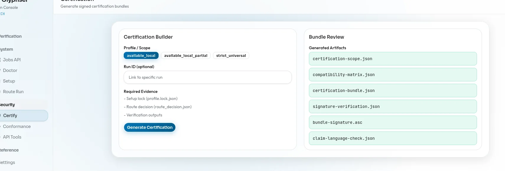Click the API Tools sidebar icon
Image resolution: width=505 pixels, height=171 pixels.
1,137
